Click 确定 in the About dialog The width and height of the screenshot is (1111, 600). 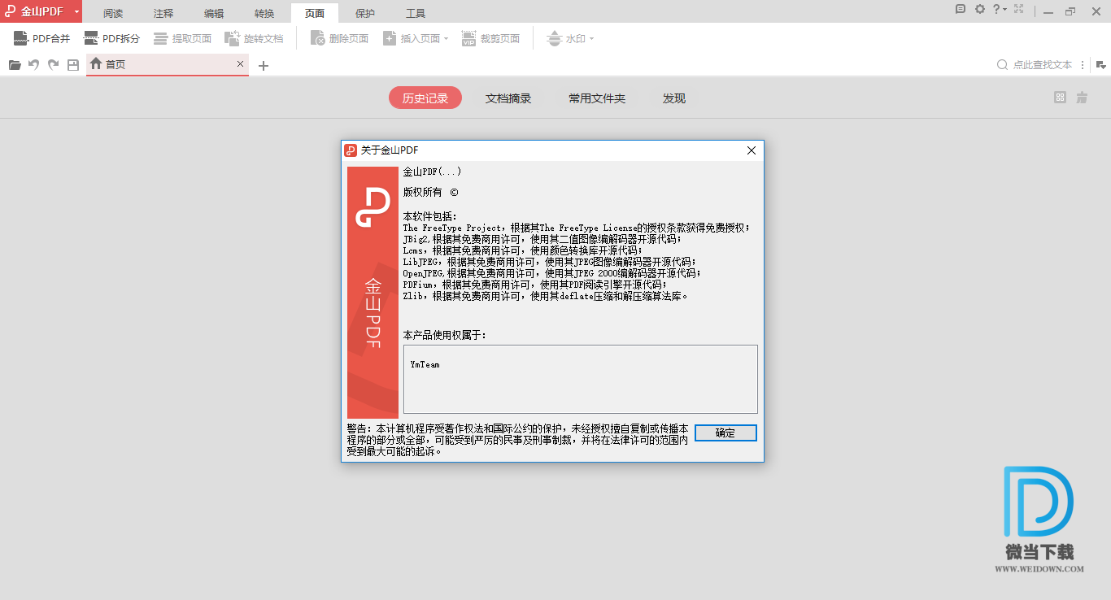pyautogui.click(x=725, y=433)
